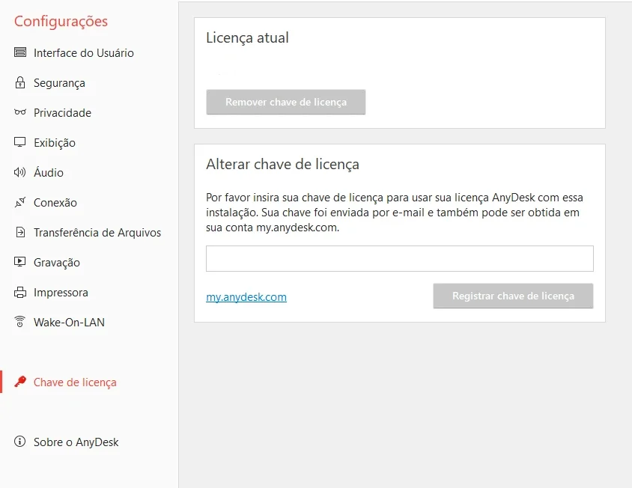Click the Conexão plug icon
This screenshot has width=632, height=488.
(x=20, y=202)
